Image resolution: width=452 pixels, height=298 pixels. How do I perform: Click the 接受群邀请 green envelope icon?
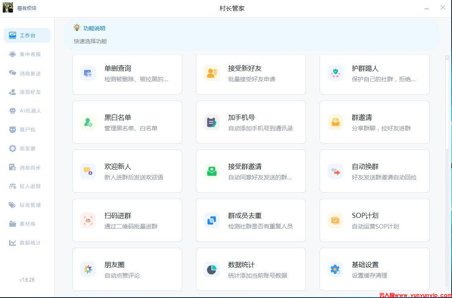(x=212, y=171)
